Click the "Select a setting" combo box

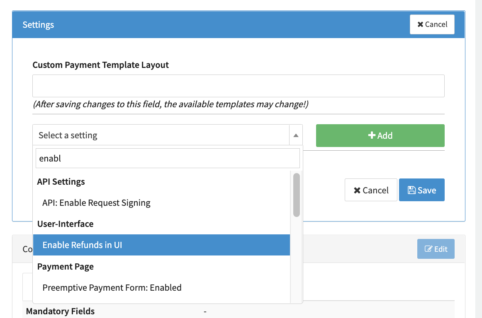(x=161, y=135)
